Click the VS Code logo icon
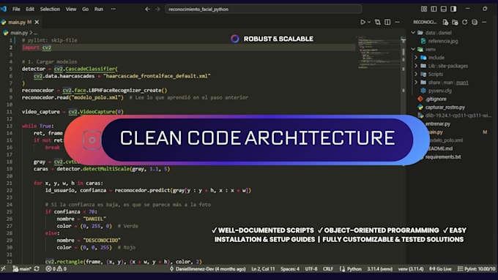The height and width of the screenshot is (280, 498). point(3,9)
